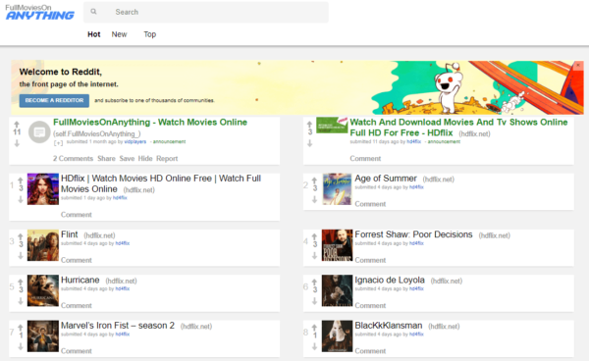Open the Ignacio de Loyola poster thumbnail
The height and width of the screenshot is (361, 589).
click(337, 290)
